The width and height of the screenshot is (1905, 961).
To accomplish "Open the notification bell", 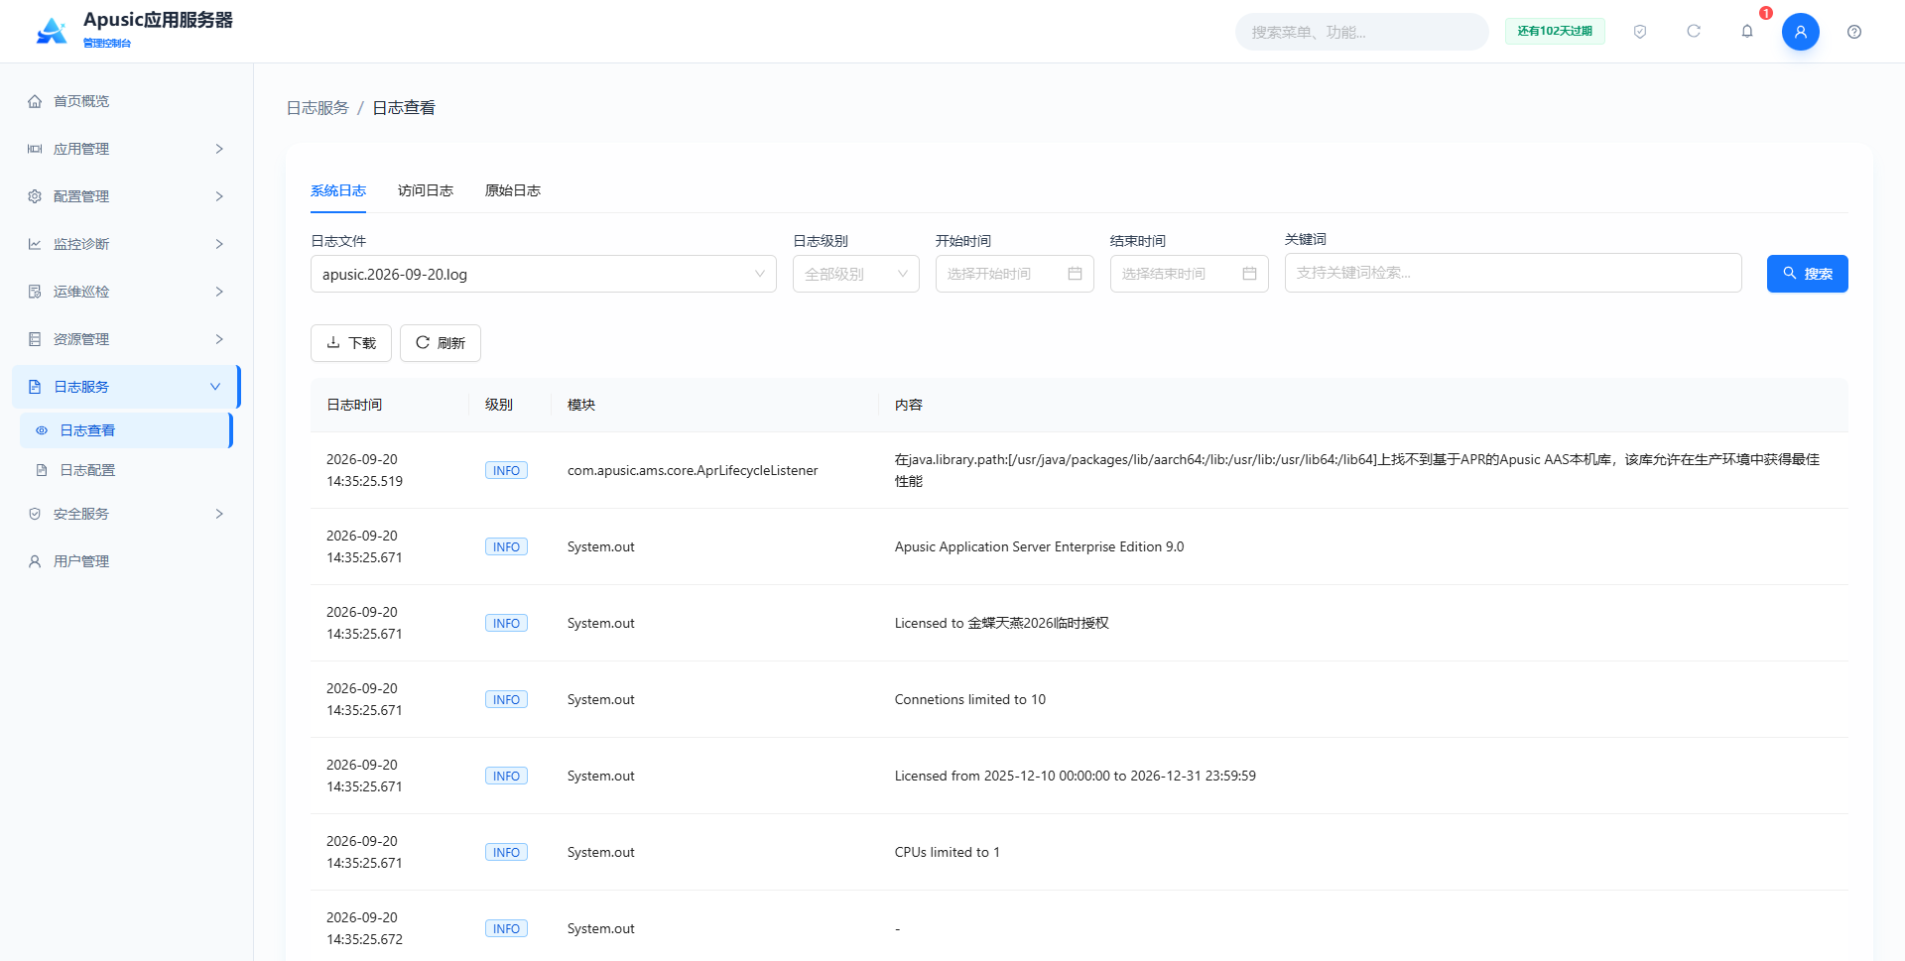I will pyautogui.click(x=1747, y=32).
